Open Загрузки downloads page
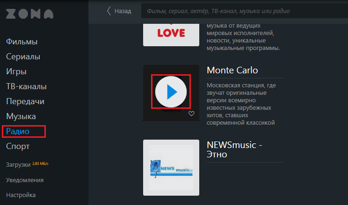The image size is (348, 205). tap(18, 165)
